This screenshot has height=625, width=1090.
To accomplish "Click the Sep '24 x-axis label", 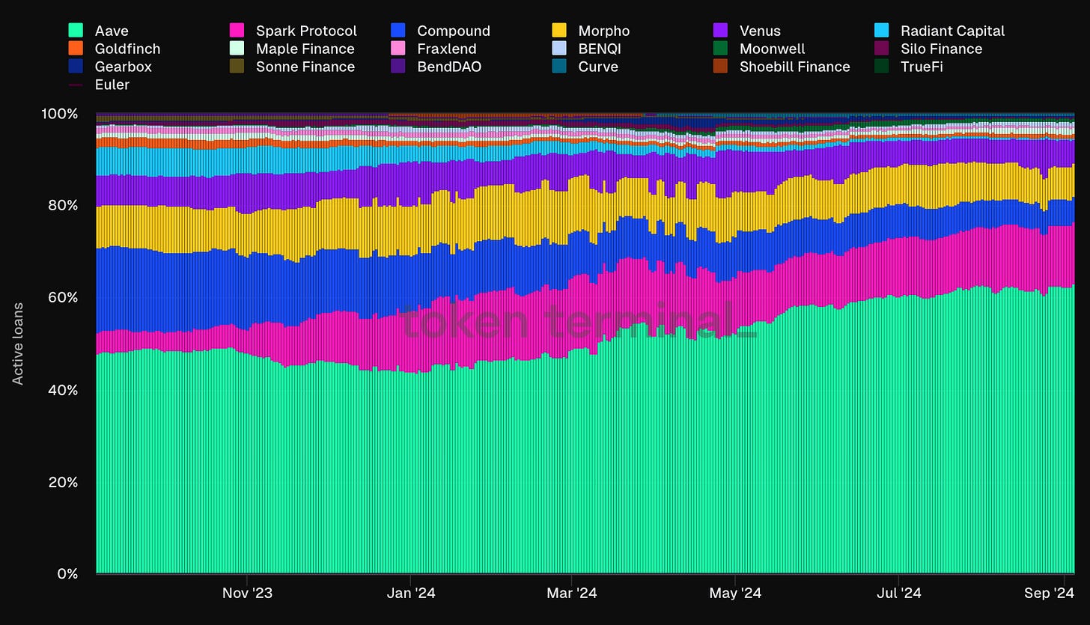I will point(1050,594).
